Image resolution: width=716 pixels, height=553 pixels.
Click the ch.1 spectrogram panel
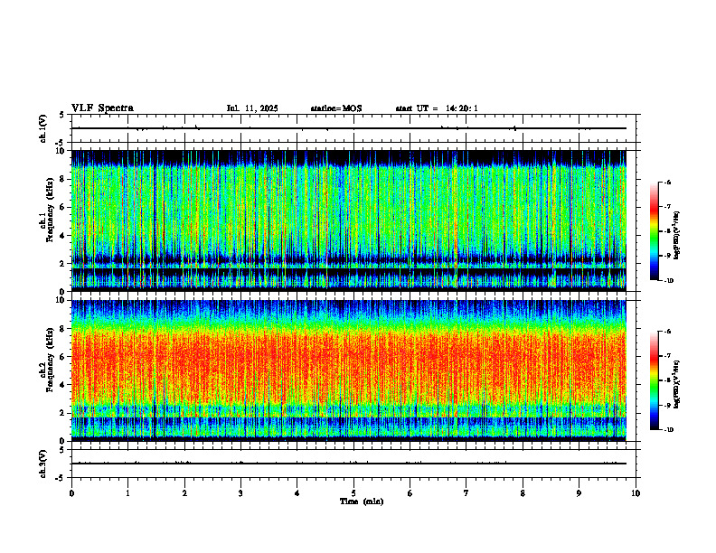tap(349, 220)
